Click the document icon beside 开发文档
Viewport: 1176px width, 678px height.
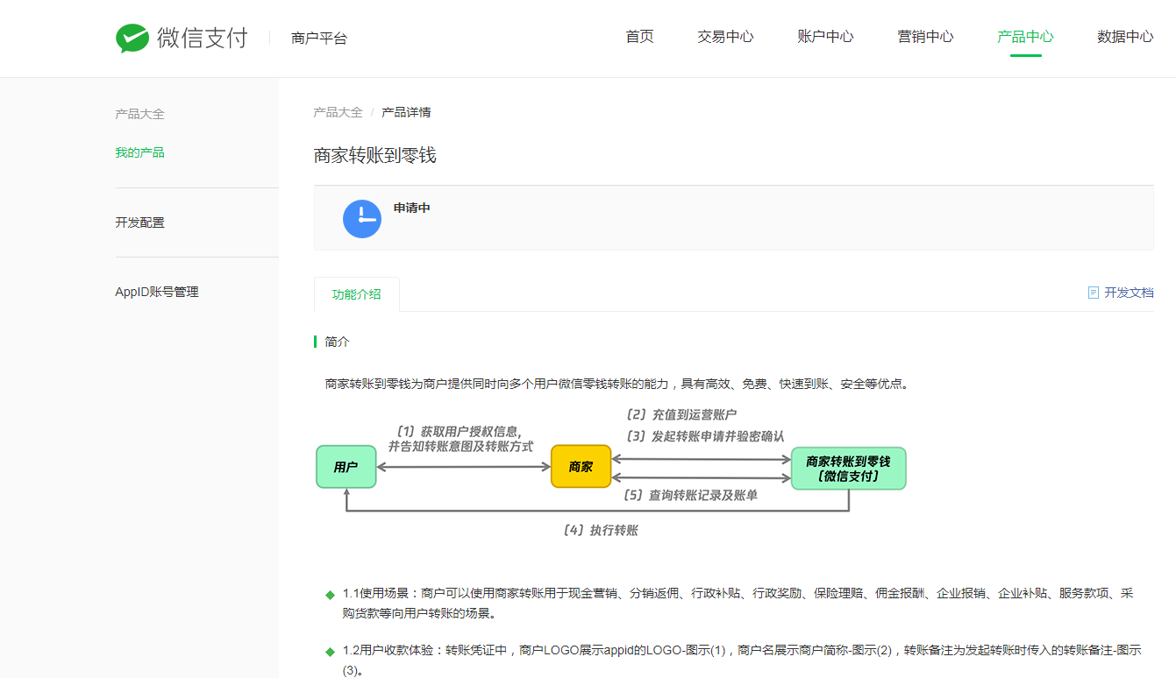pyautogui.click(x=1093, y=293)
